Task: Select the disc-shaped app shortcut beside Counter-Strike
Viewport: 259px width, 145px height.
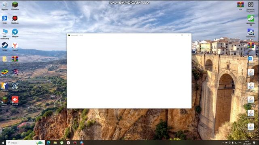Action: (x=15, y=86)
